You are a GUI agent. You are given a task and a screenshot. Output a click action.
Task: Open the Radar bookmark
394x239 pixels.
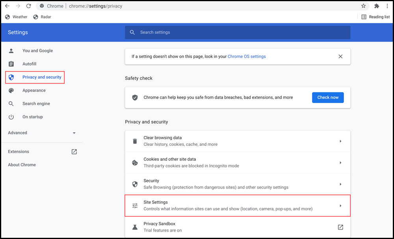click(42, 17)
